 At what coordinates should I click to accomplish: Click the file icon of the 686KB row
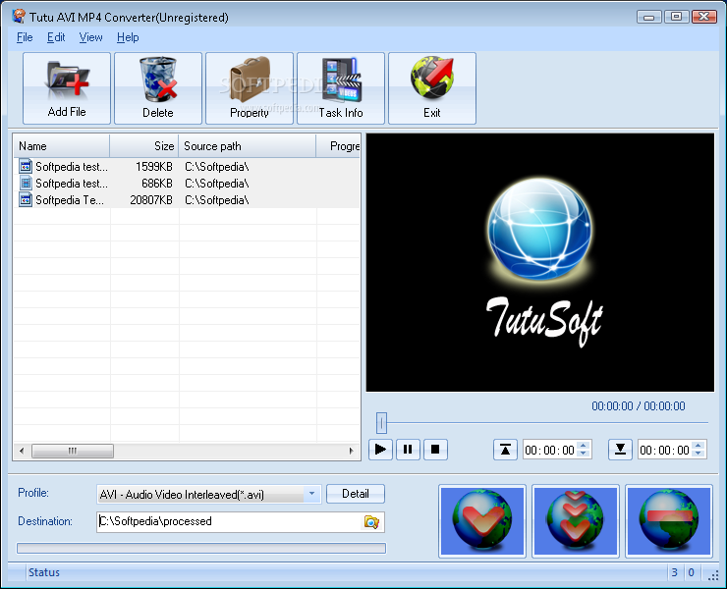click(x=26, y=183)
